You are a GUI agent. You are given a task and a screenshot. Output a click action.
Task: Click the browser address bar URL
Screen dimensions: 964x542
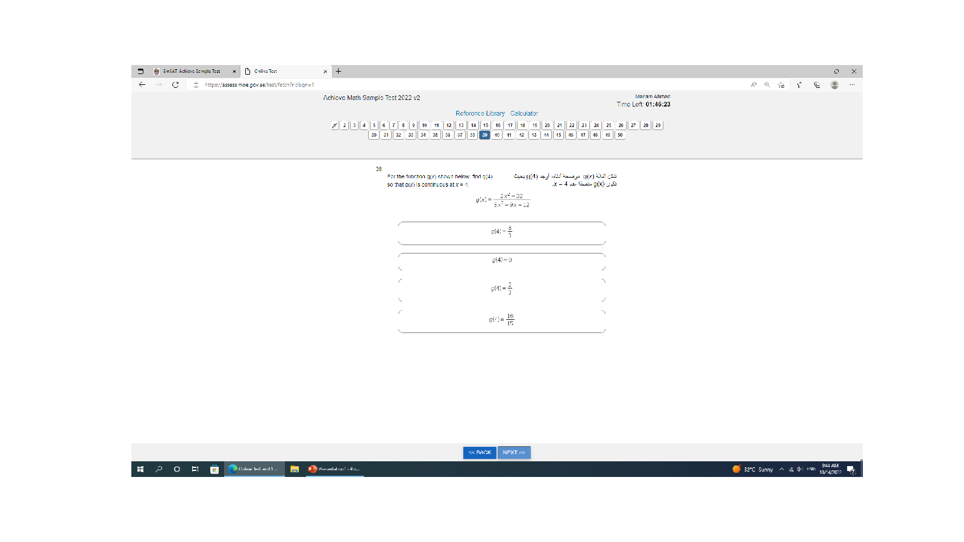259,85
